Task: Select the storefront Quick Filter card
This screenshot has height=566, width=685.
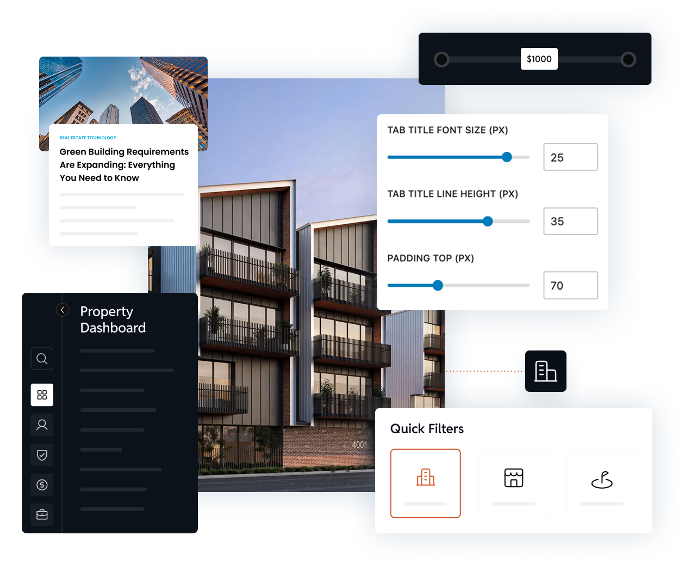Action: 514,483
